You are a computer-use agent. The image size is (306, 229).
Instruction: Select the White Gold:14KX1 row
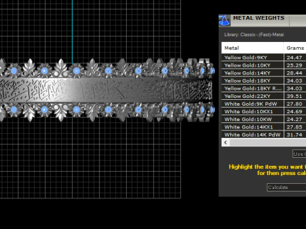tap(264, 127)
